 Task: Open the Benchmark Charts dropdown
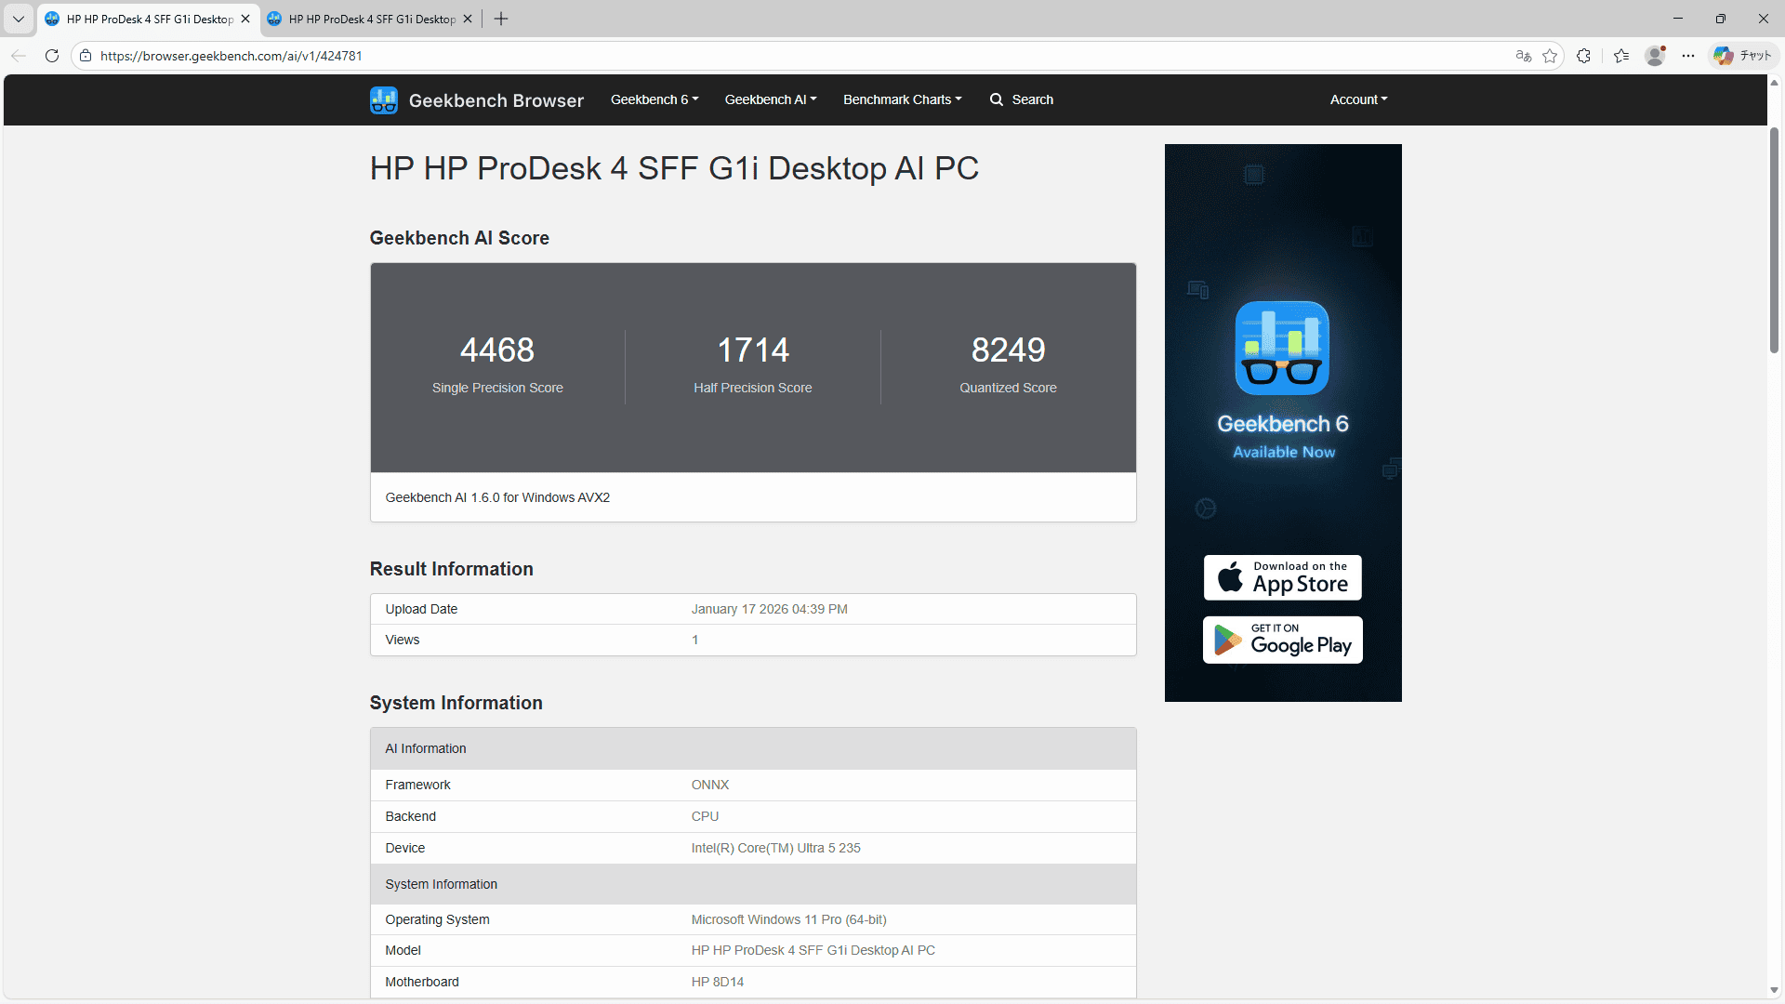coord(901,99)
